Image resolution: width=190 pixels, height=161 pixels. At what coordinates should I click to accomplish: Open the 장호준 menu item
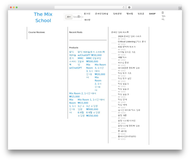(x=141, y=14)
